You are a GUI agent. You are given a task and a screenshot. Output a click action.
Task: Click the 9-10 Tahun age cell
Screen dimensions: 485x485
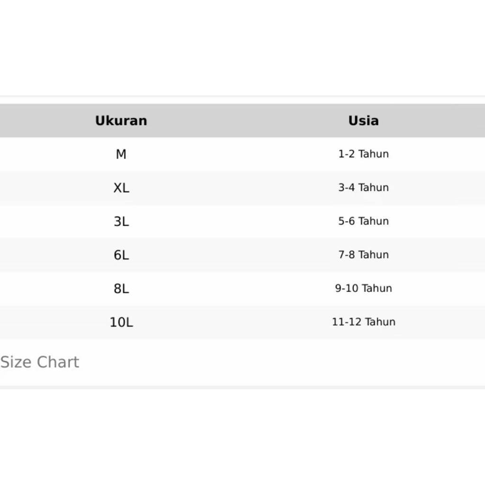tap(363, 288)
